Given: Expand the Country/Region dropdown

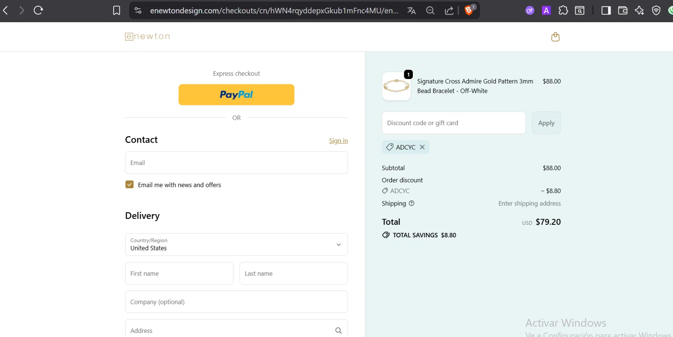Looking at the screenshot, I should 236,245.
